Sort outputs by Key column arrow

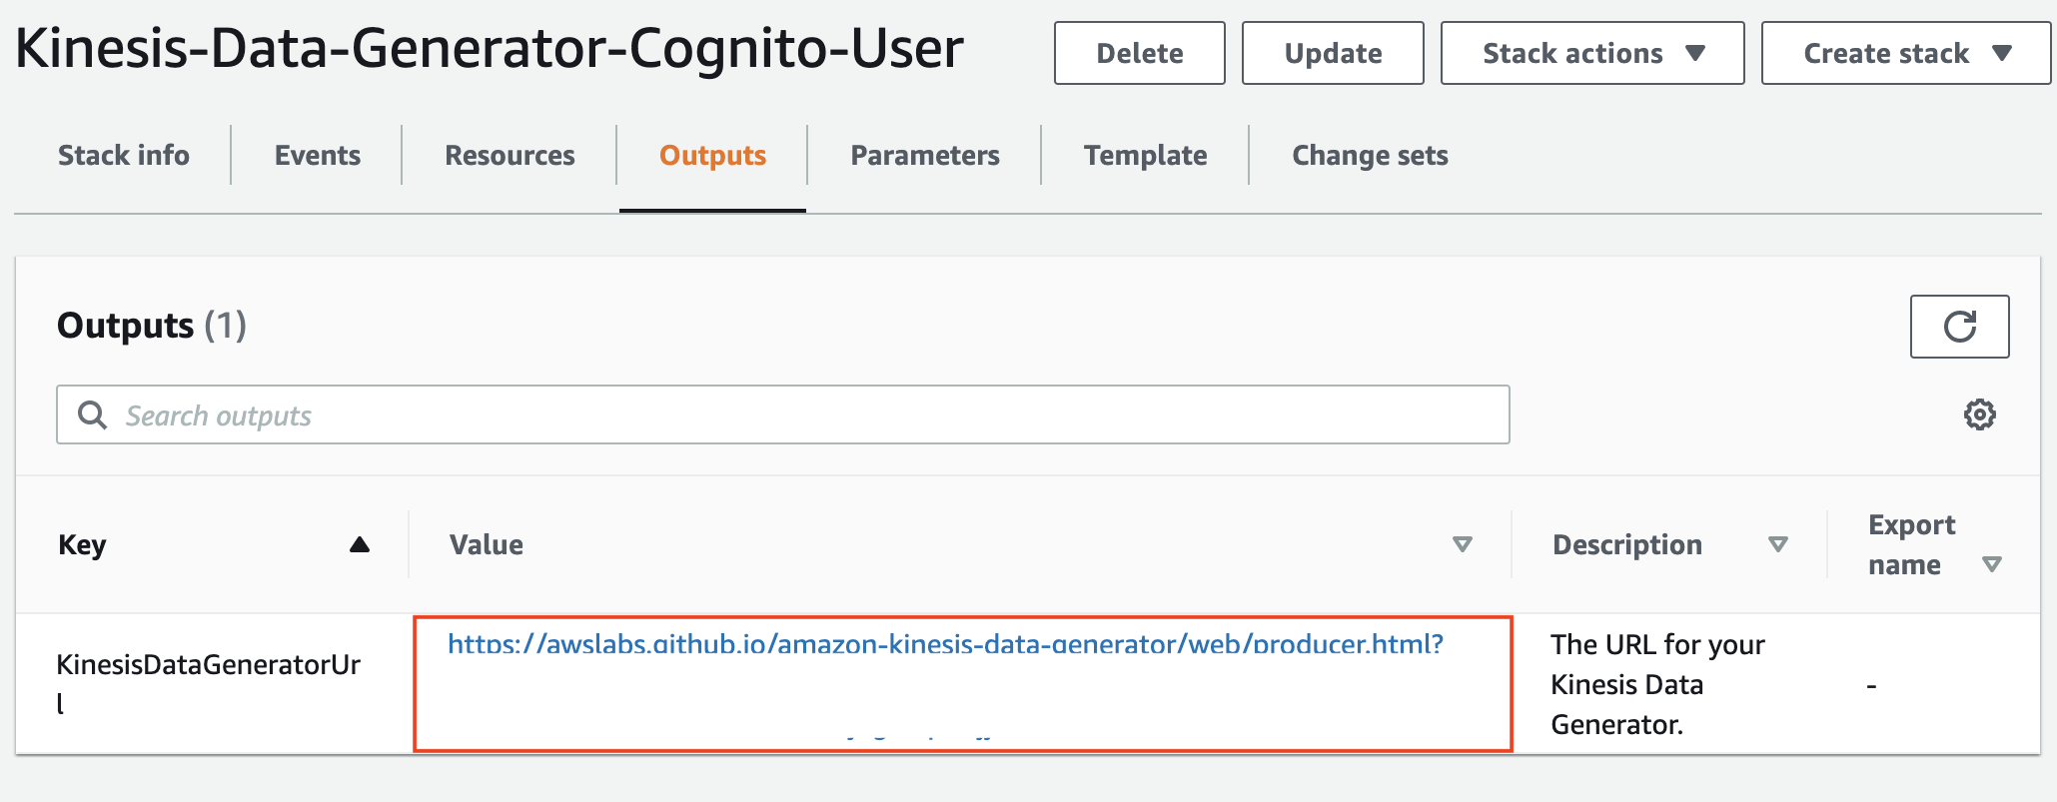pyautogui.click(x=360, y=544)
